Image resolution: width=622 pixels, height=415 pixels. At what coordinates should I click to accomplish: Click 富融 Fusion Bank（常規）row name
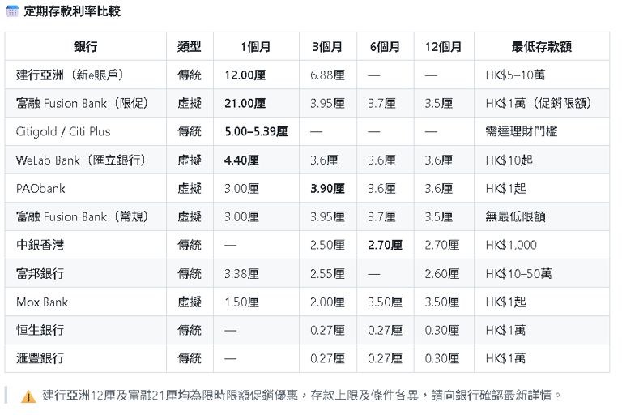click(x=83, y=217)
